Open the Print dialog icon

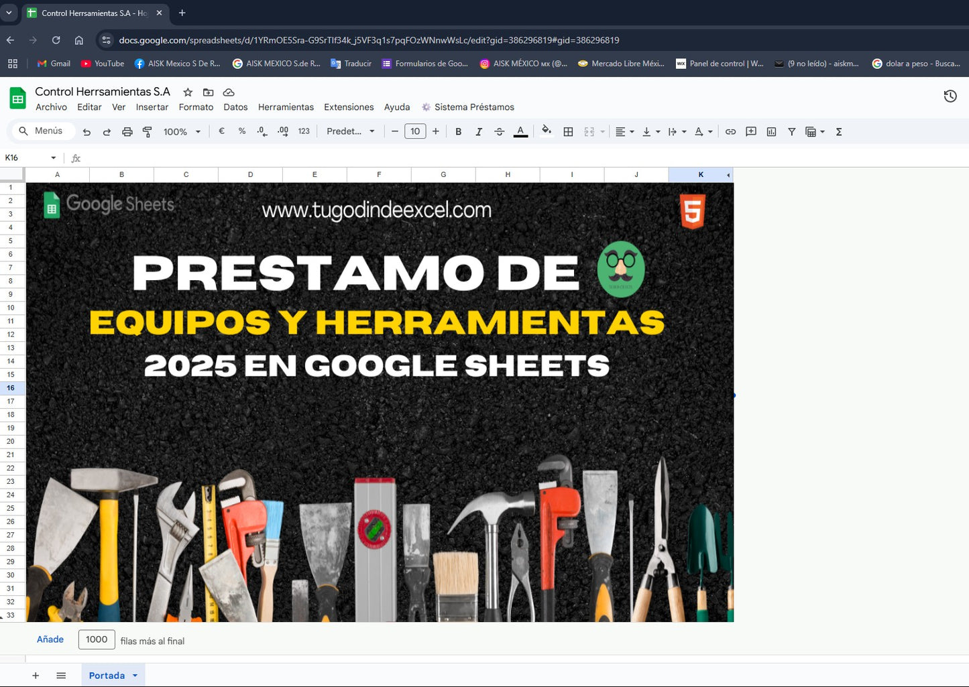point(127,131)
